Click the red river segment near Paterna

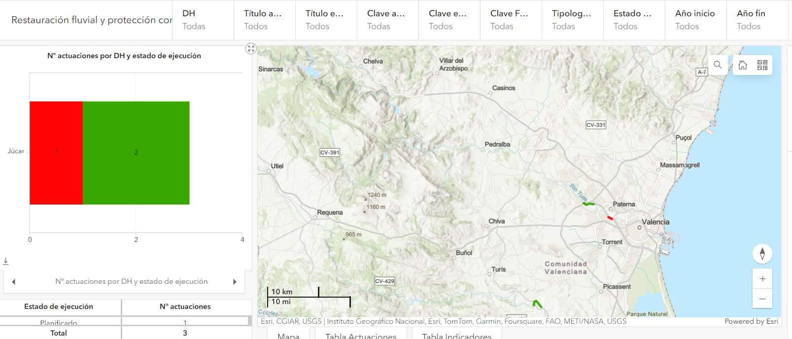pyautogui.click(x=610, y=218)
